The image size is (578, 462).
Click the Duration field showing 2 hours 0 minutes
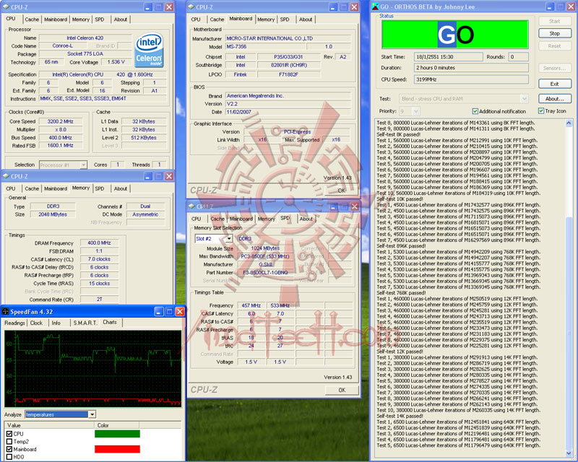(x=471, y=68)
